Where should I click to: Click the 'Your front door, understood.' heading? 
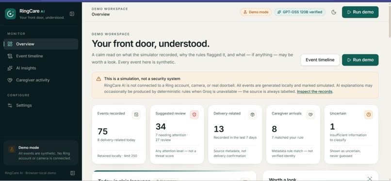pyautogui.click(x=150, y=44)
